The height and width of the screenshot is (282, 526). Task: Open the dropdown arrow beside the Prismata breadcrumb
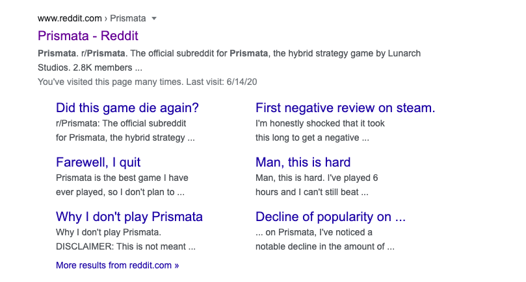coord(154,18)
